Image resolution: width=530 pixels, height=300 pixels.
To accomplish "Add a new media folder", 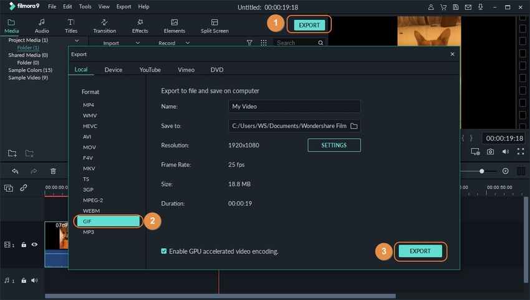I will (x=12, y=154).
